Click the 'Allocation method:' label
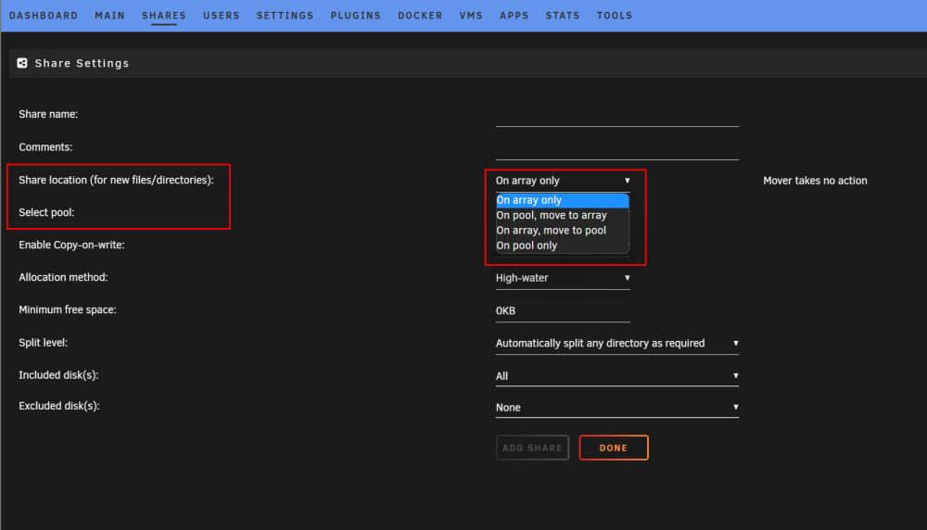The image size is (927, 530). click(63, 278)
